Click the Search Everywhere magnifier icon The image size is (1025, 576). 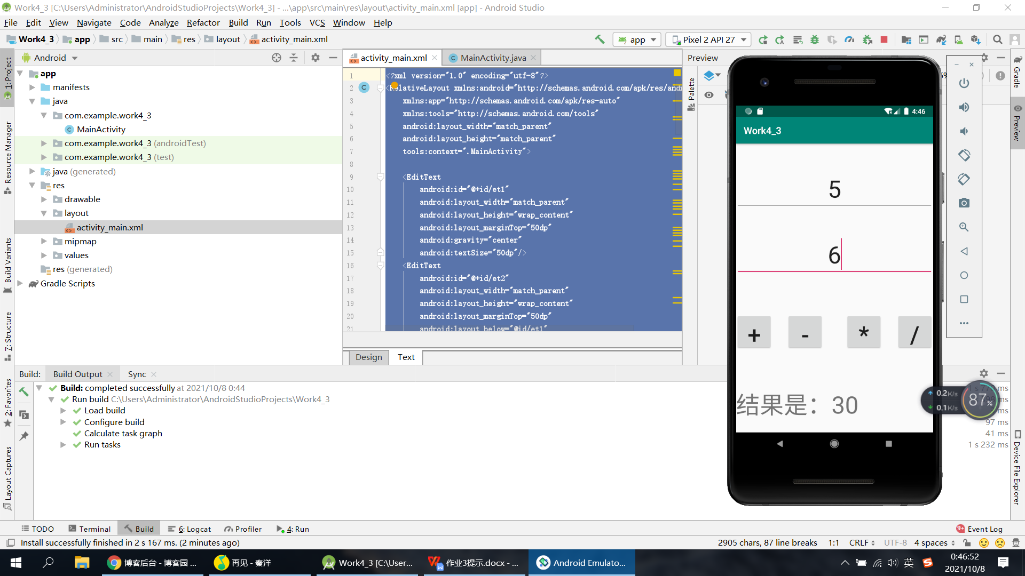pyautogui.click(x=997, y=39)
